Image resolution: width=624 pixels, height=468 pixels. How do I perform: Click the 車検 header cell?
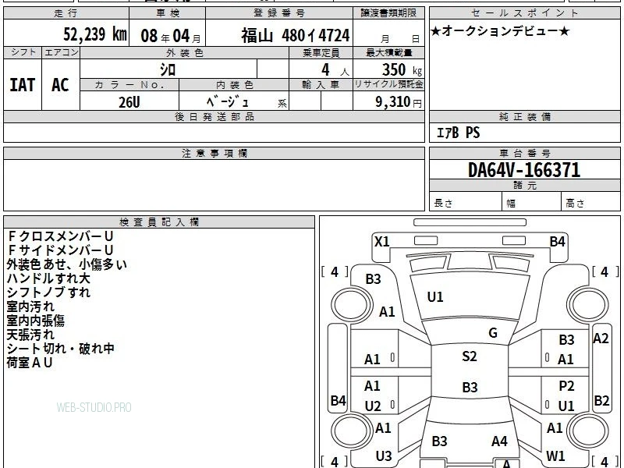(x=168, y=13)
